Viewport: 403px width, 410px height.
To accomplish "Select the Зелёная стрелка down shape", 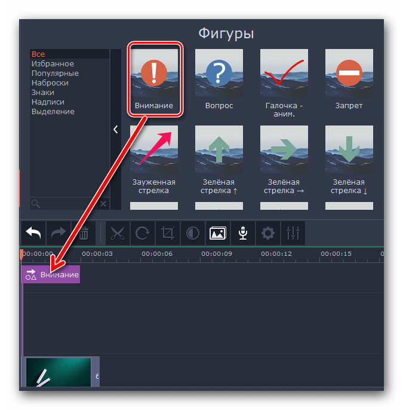I will click(x=349, y=149).
